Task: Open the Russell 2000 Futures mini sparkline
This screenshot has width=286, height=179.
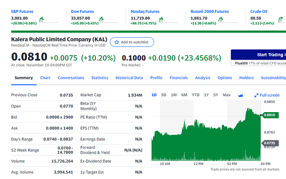Action: click(x=228, y=20)
